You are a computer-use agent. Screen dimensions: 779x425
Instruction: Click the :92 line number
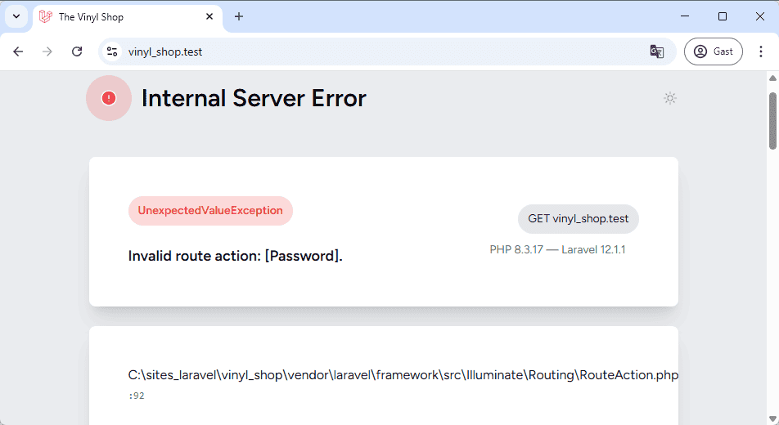[136, 396]
